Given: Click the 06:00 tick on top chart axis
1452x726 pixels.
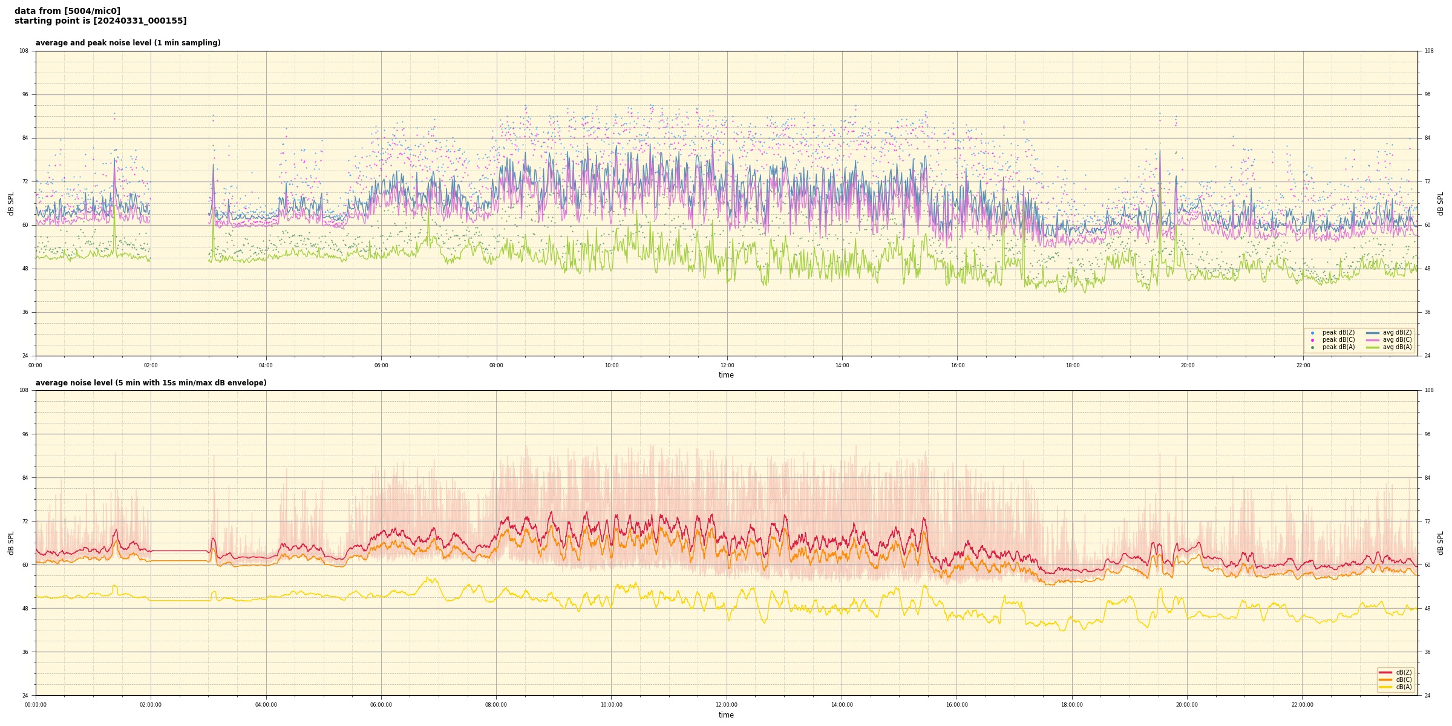Looking at the screenshot, I should click(381, 365).
